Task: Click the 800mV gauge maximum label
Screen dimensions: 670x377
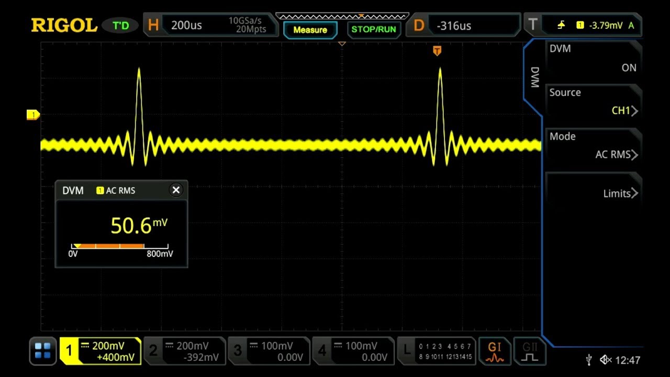Action: point(160,254)
